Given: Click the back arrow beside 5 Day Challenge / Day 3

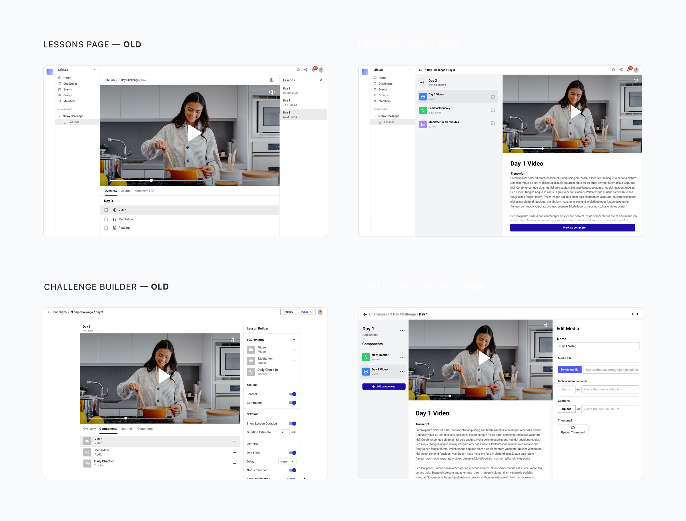Looking at the screenshot, I should click(x=420, y=70).
